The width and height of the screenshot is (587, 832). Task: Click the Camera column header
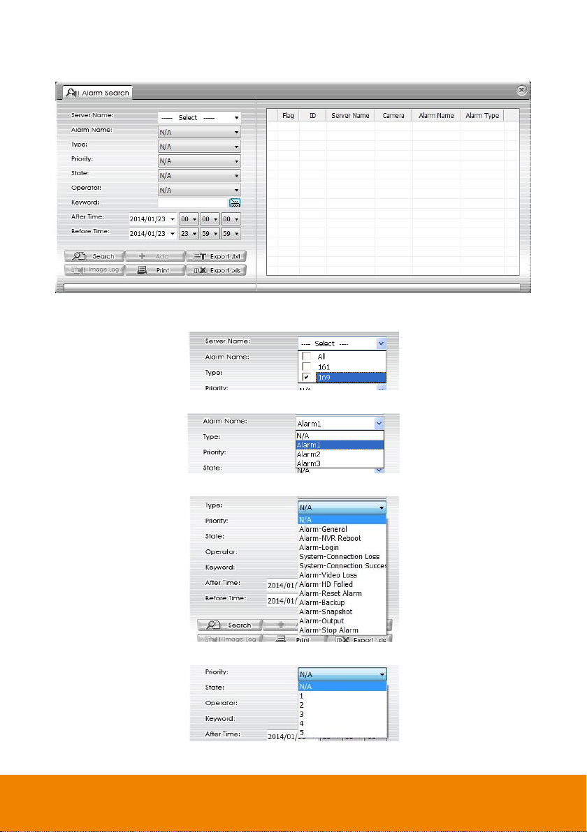[x=393, y=116]
